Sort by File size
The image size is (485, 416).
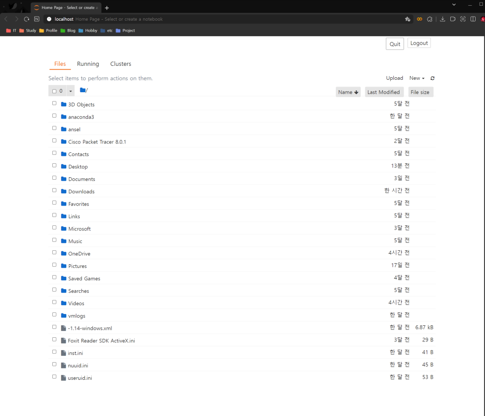[420, 92]
